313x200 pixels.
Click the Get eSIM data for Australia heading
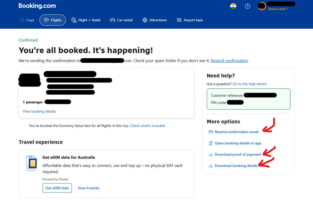point(69,157)
